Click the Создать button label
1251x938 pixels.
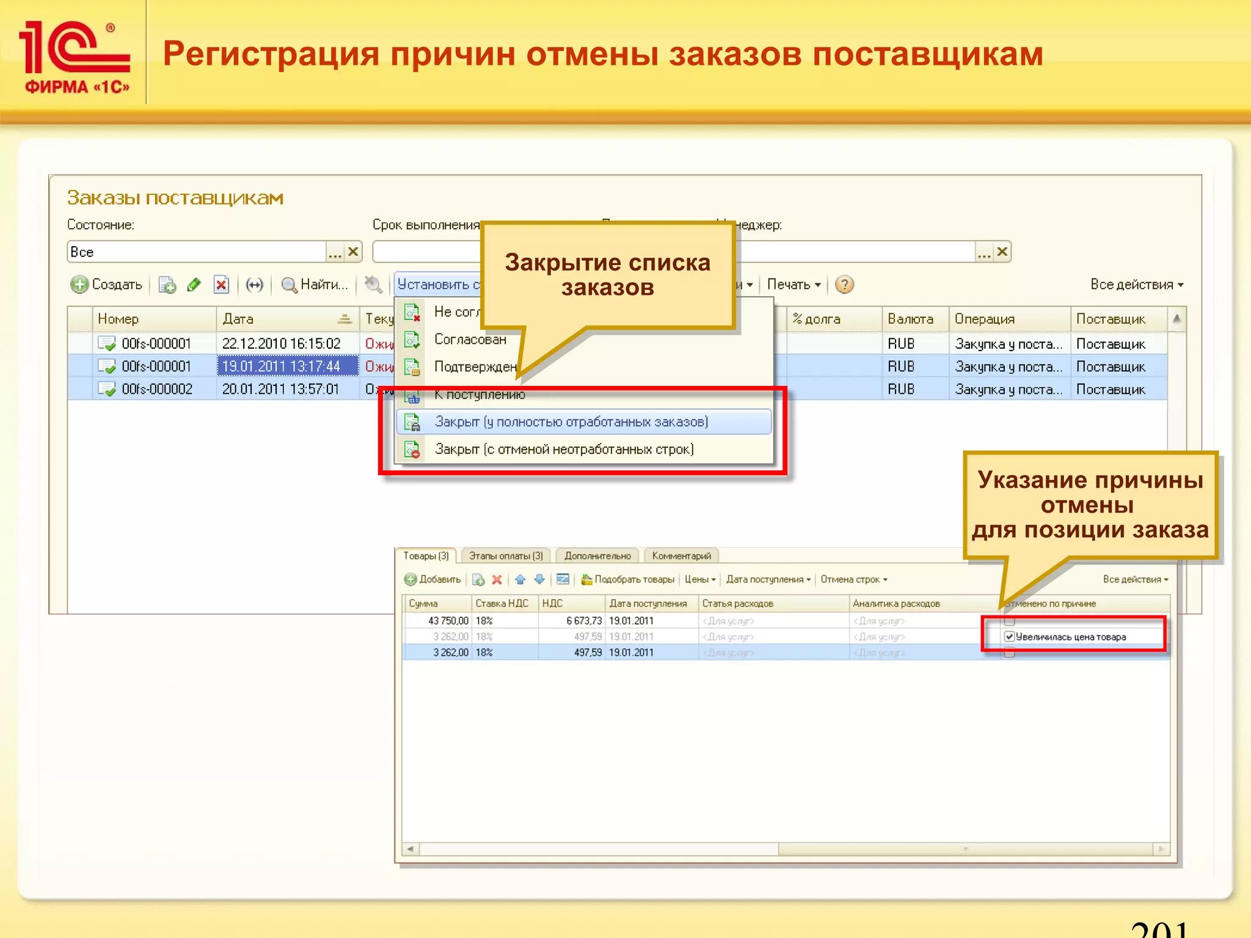point(117,285)
